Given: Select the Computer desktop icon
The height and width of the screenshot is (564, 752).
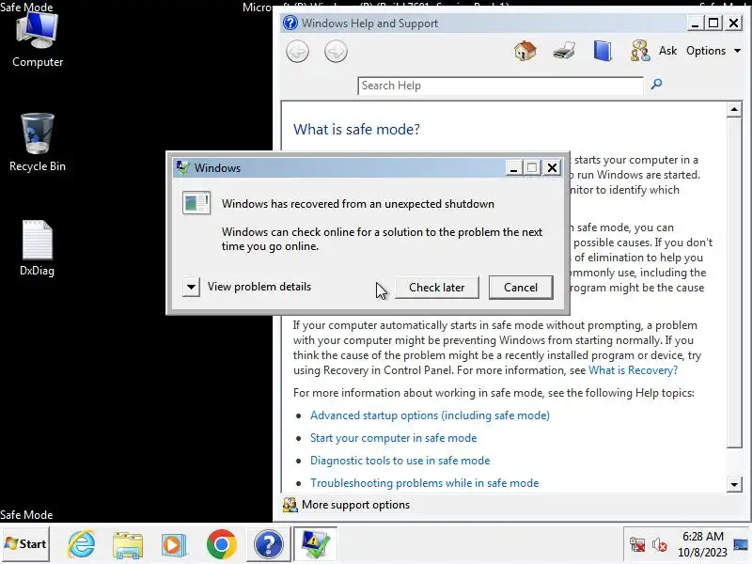Looking at the screenshot, I should (38, 39).
